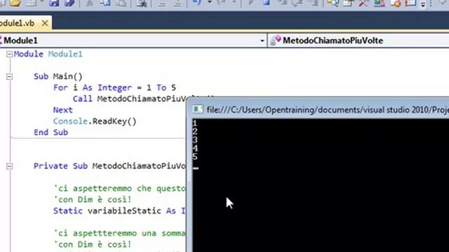This screenshot has width=449, height=252.
Task: Collapse the Private Sub MetodoChiamatoPiuVolte region
Action: 9,167
